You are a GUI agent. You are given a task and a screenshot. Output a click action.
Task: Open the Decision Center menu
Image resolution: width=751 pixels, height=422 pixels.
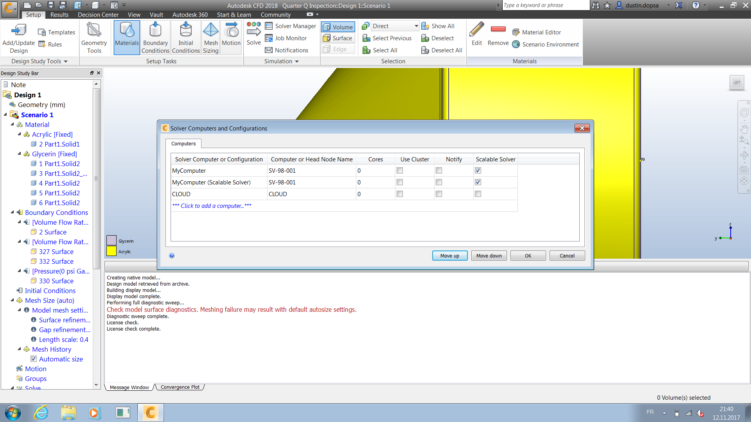98,14
